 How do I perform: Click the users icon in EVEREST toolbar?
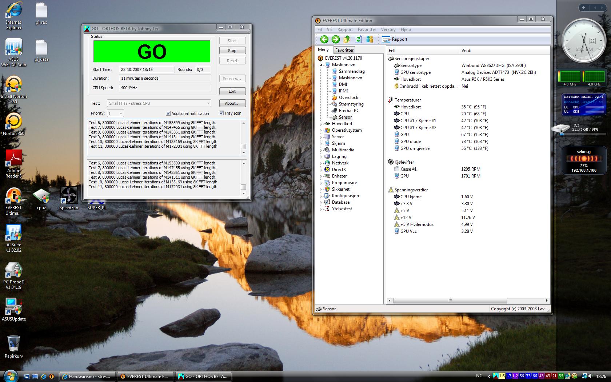click(x=370, y=39)
